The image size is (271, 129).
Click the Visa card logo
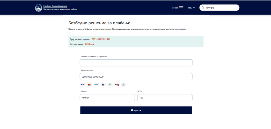pos(83,84)
